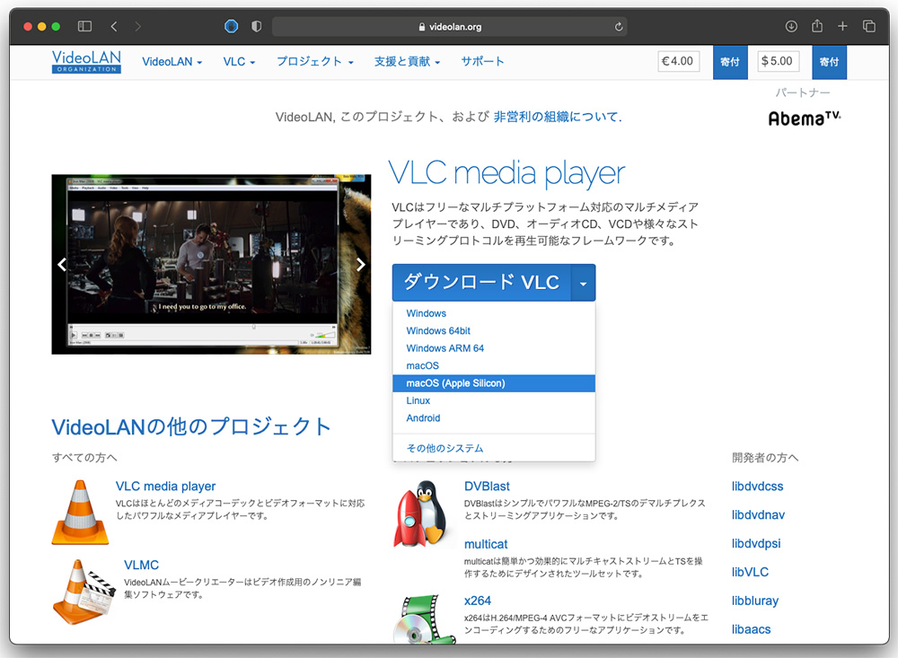Select Android from the download menu
The width and height of the screenshot is (898, 658).
click(x=494, y=418)
